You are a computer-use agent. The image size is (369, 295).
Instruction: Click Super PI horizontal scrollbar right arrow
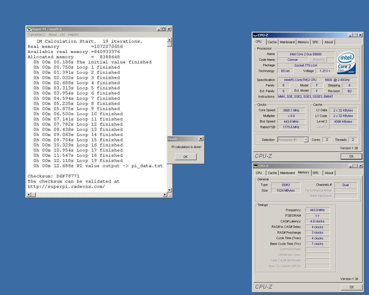[165, 195]
